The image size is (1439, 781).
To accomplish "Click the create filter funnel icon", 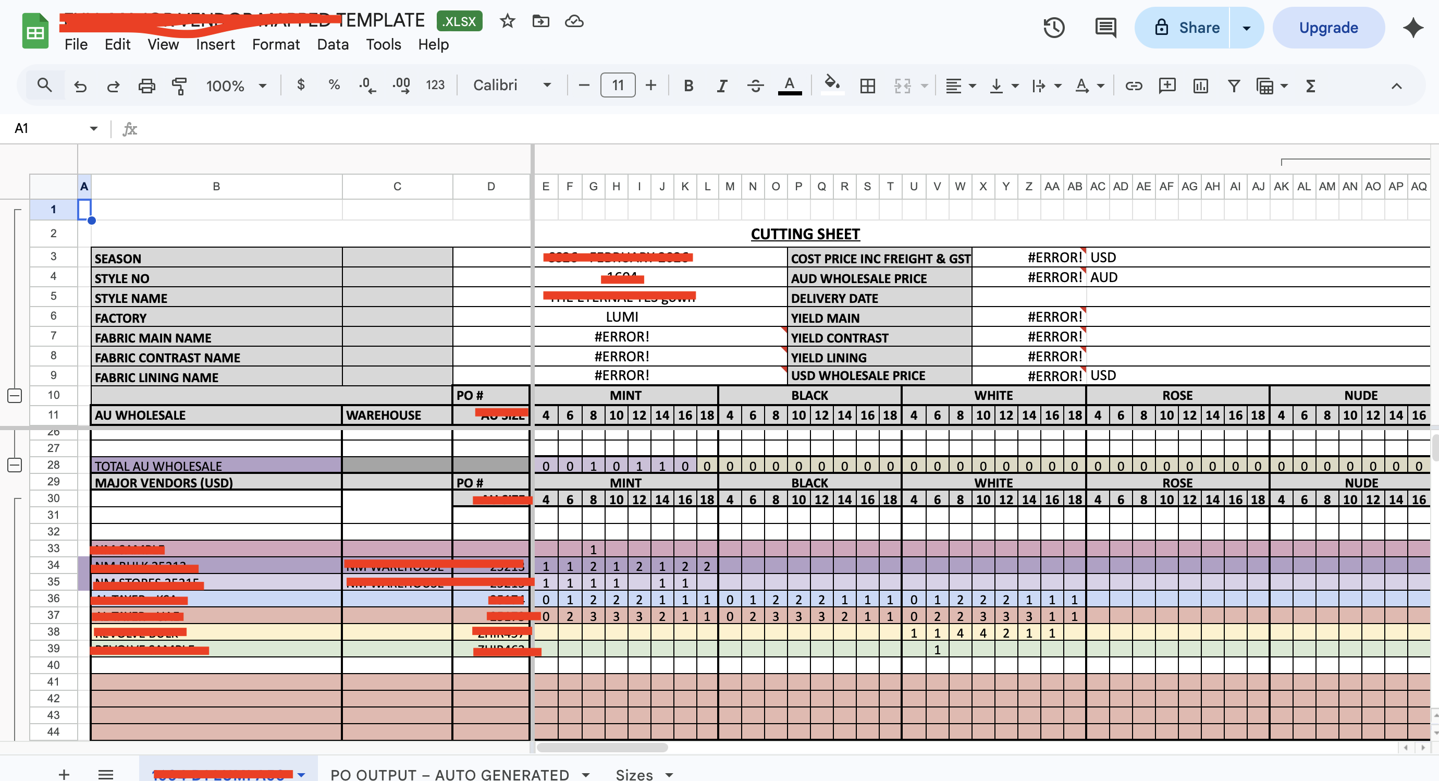I will [1234, 86].
